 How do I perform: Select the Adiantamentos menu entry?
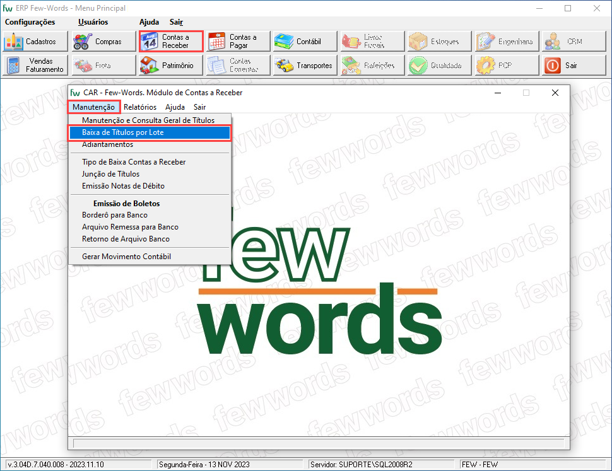click(x=150, y=144)
